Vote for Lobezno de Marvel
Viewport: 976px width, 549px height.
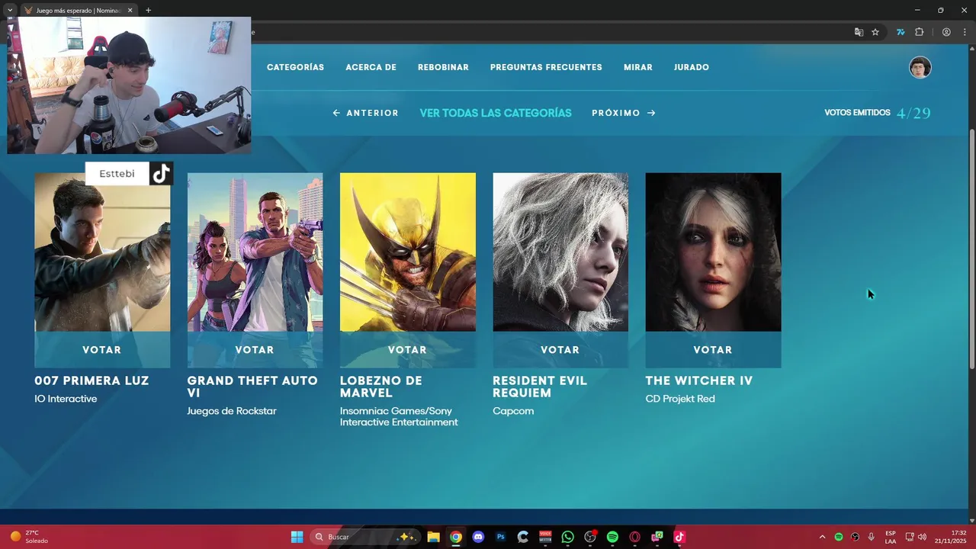click(x=407, y=350)
